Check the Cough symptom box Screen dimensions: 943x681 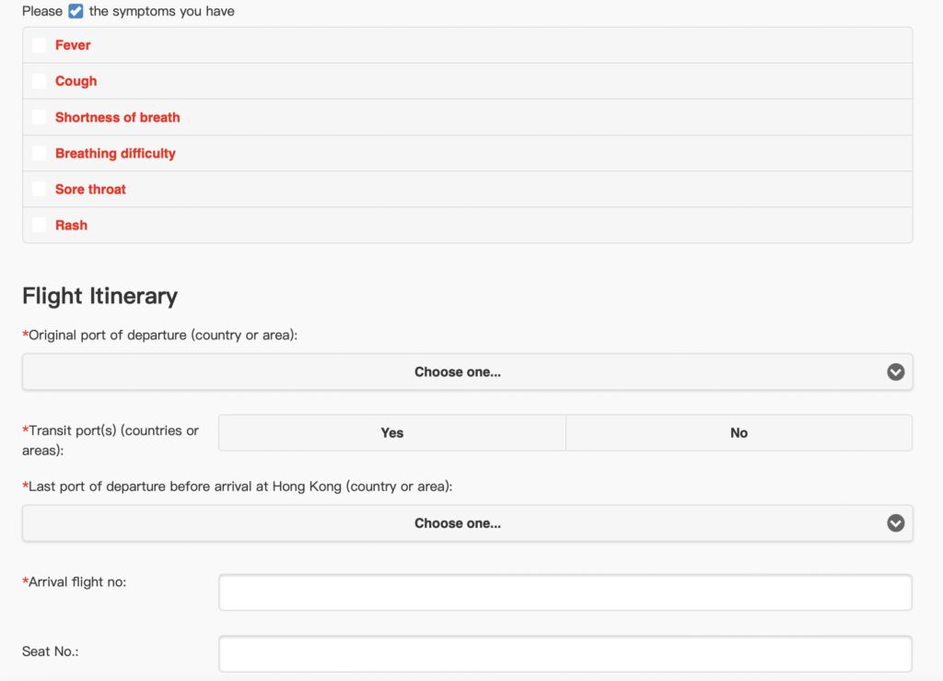coord(39,81)
